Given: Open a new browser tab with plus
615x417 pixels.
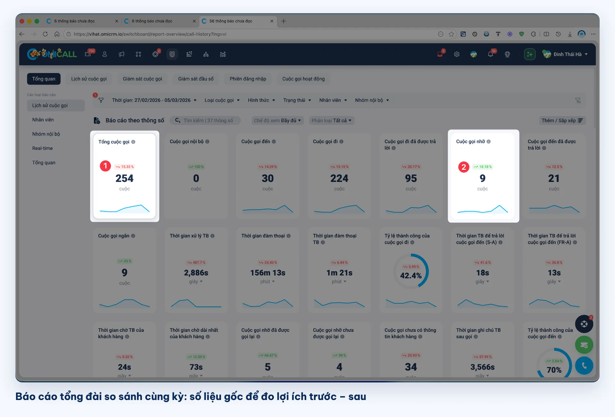Looking at the screenshot, I should point(283,21).
